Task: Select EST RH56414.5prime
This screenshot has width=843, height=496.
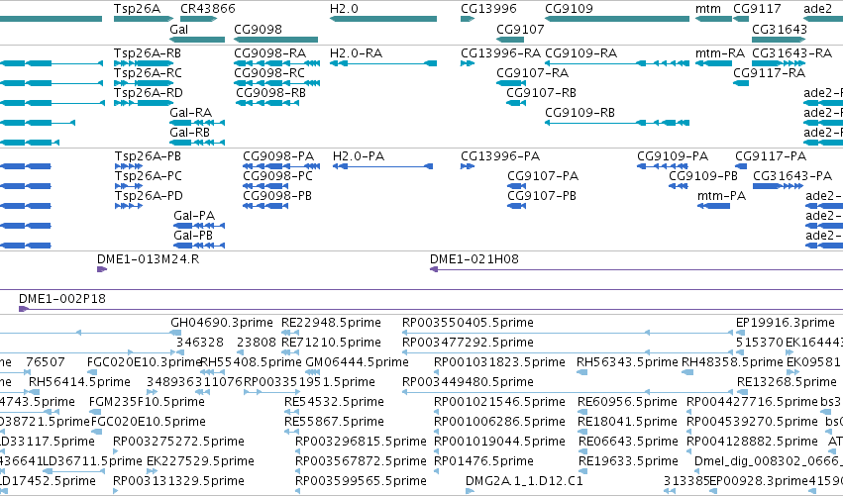Action: [79, 382]
